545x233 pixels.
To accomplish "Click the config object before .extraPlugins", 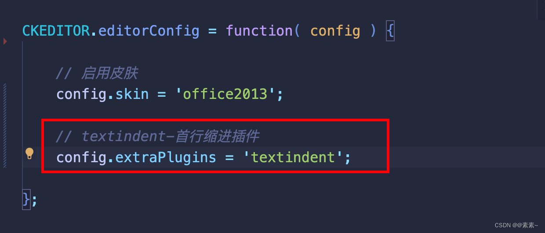I will click(82, 157).
